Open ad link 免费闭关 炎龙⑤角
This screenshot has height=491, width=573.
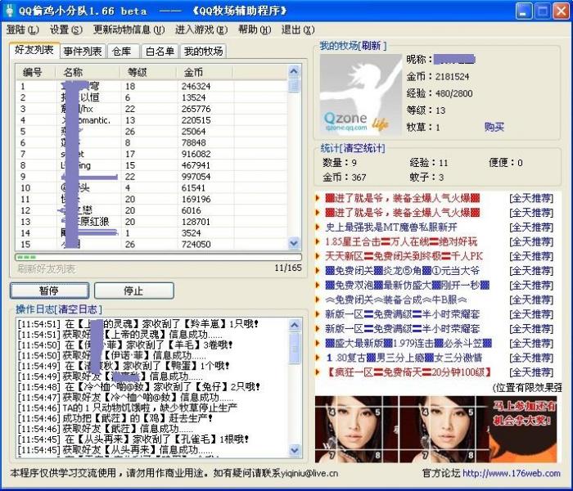[402, 271]
